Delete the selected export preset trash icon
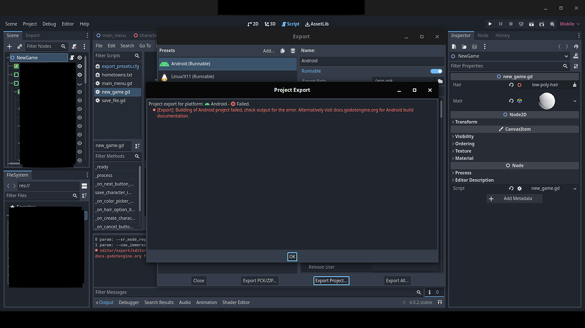This screenshot has width=585, height=328. coord(293,51)
